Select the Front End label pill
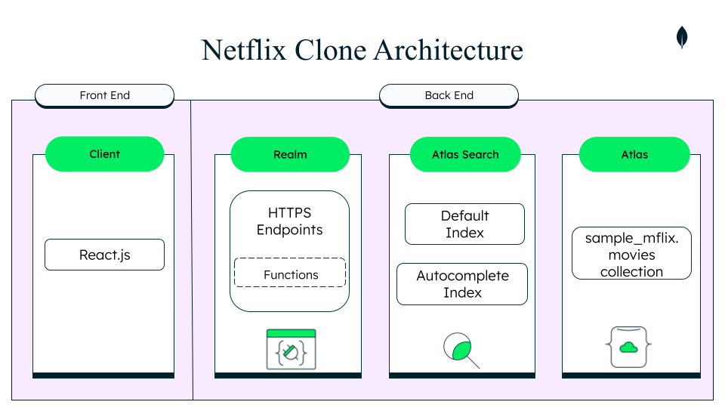 point(104,96)
